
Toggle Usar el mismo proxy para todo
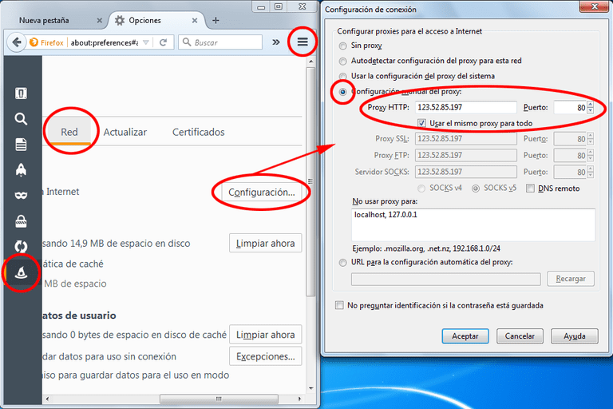point(421,123)
